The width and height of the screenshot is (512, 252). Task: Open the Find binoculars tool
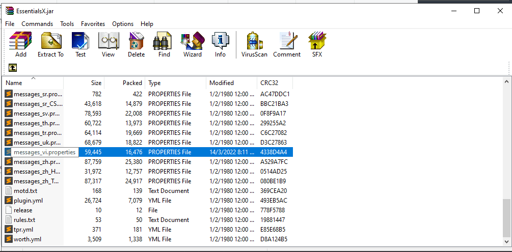coord(164,44)
